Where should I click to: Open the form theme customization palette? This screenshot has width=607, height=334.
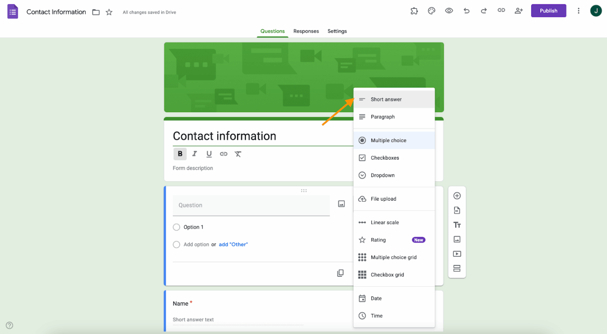pyautogui.click(x=432, y=11)
